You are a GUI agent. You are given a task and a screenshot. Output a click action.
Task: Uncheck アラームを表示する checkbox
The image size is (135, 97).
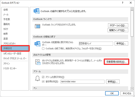tap(43, 77)
